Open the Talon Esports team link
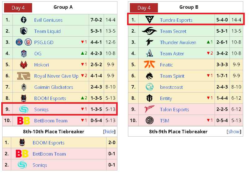251x173 pixels. pos(174,109)
